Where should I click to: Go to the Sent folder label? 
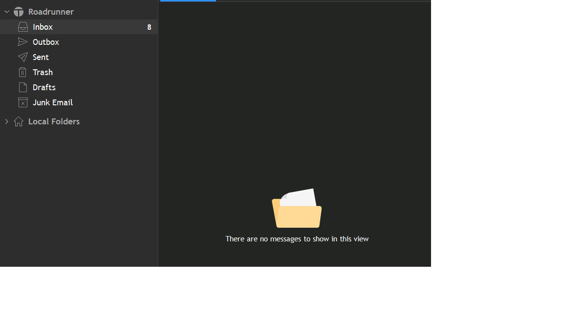[41, 57]
